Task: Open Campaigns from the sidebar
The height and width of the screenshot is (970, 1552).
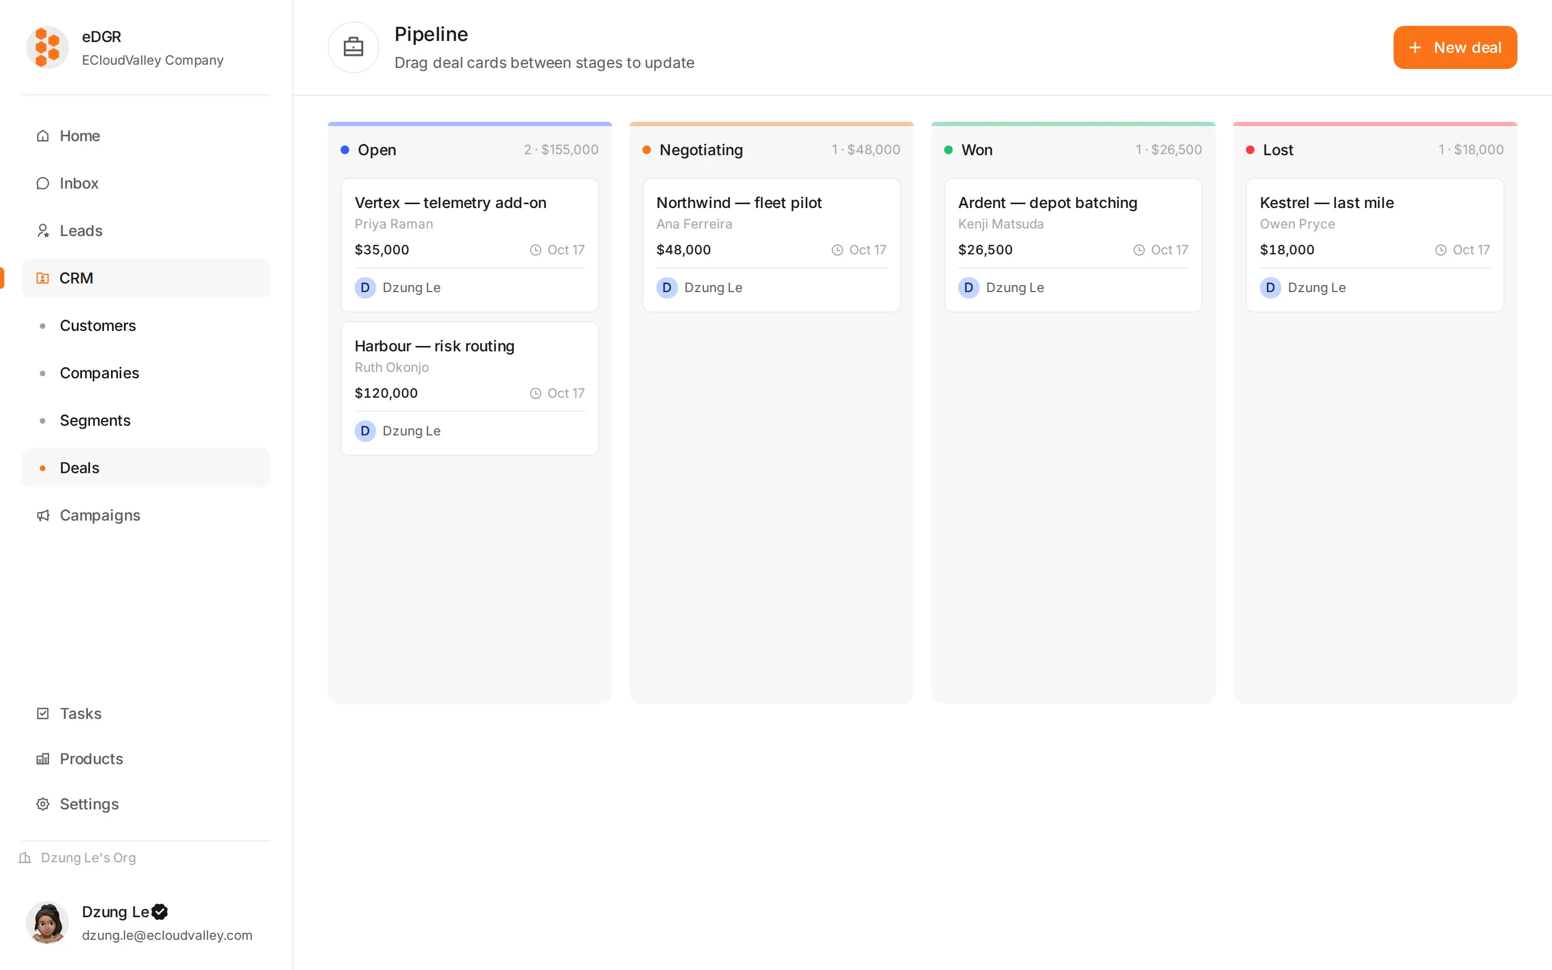Action: [145, 516]
